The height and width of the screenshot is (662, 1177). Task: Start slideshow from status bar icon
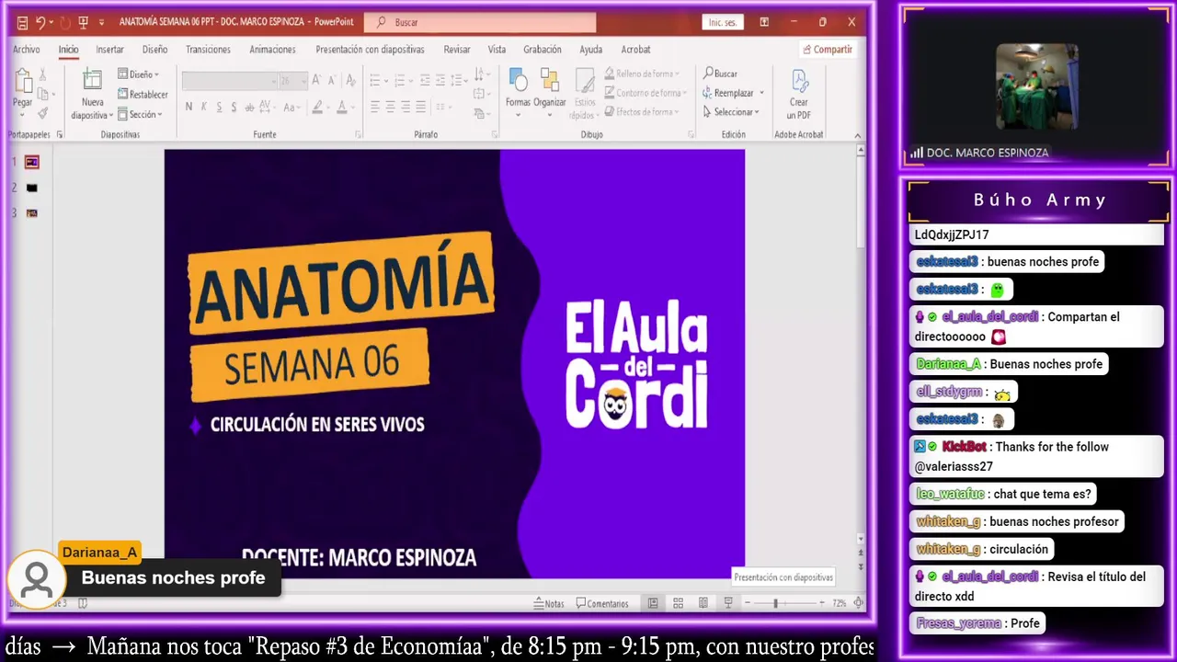pyautogui.click(x=727, y=603)
